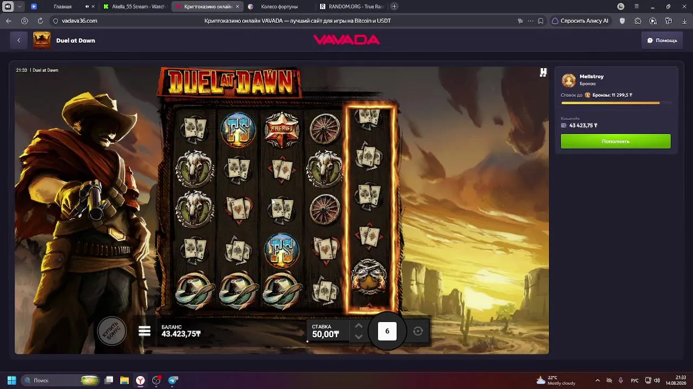
Task: Go back using the browser back arrow
Action: point(9,21)
